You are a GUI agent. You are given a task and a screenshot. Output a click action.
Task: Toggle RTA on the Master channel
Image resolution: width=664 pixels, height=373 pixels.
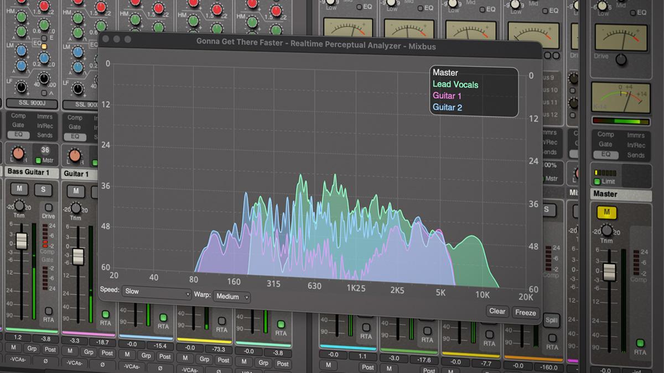(x=640, y=343)
